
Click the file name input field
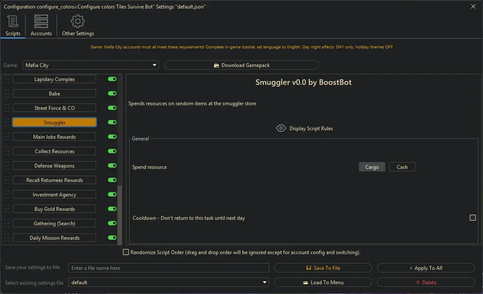pyautogui.click(x=169, y=268)
